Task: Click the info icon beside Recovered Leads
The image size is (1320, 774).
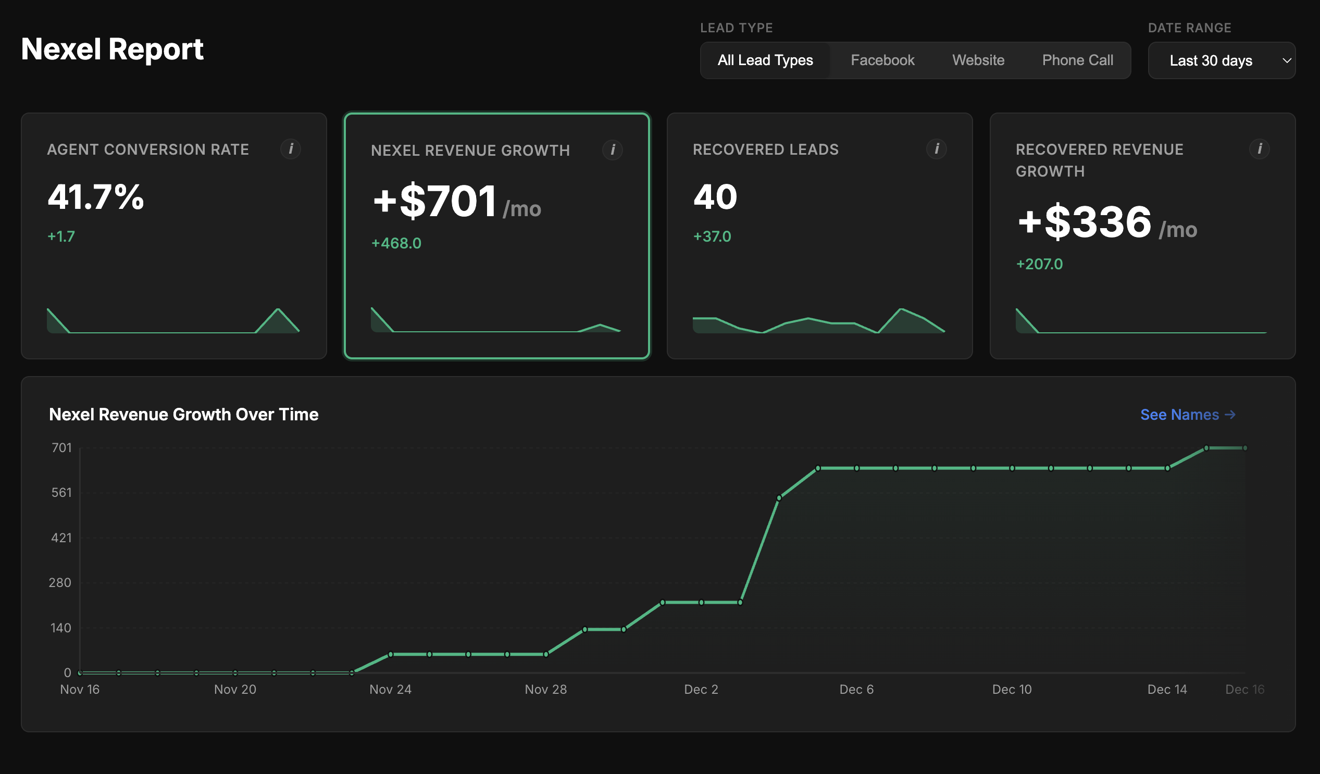Action: click(x=937, y=149)
